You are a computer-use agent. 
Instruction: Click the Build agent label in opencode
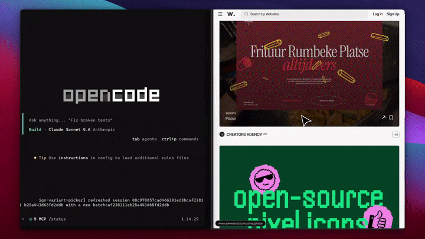point(35,129)
